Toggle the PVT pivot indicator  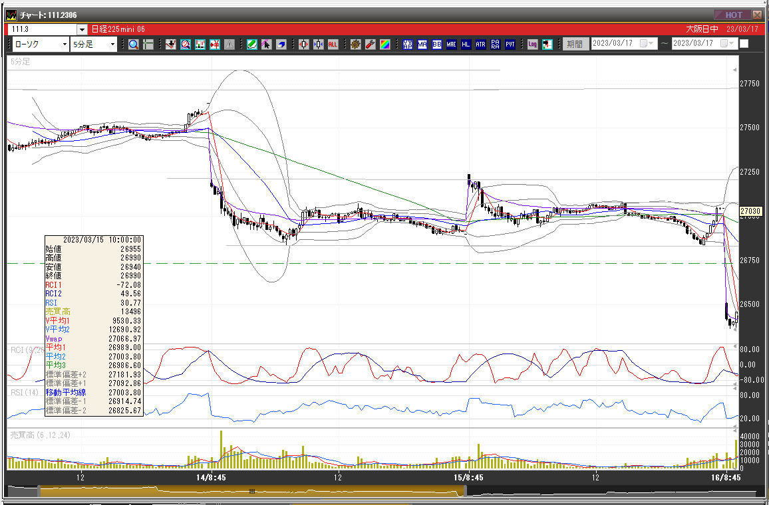[x=510, y=45]
